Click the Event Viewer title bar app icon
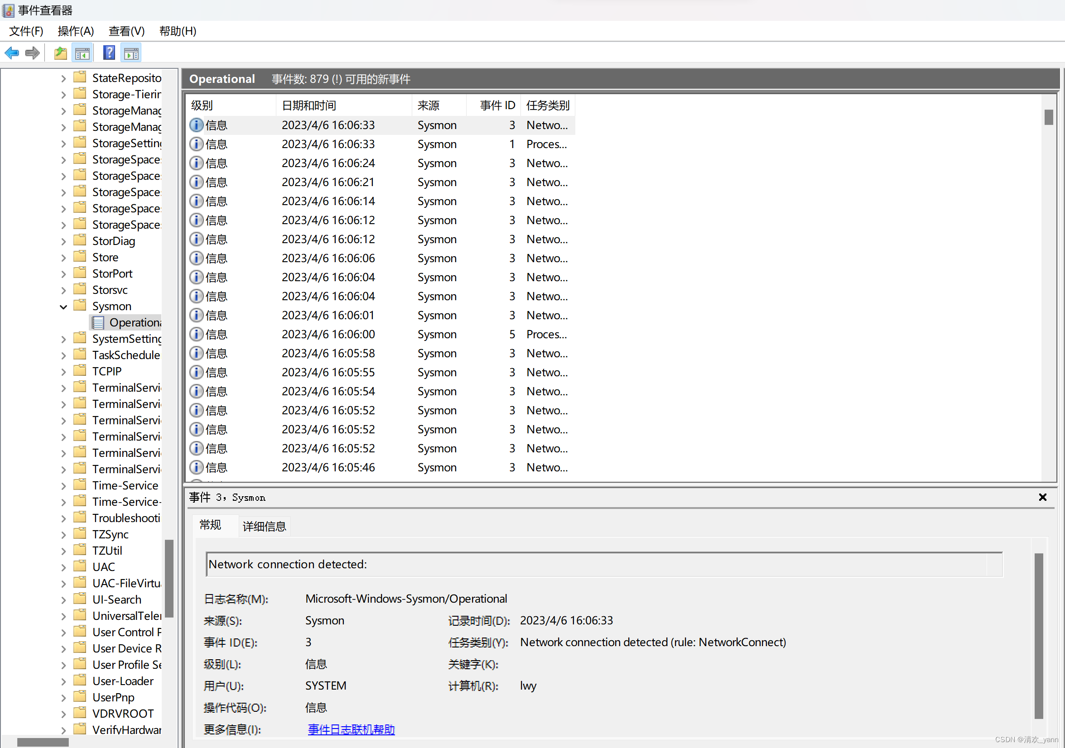 point(8,10)
